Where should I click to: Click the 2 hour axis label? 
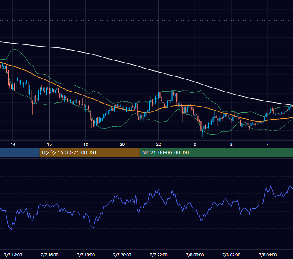[231, 145]
